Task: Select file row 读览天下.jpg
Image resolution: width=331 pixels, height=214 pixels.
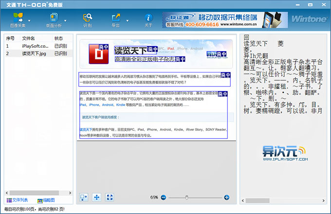Action: [x=39, y=53]
